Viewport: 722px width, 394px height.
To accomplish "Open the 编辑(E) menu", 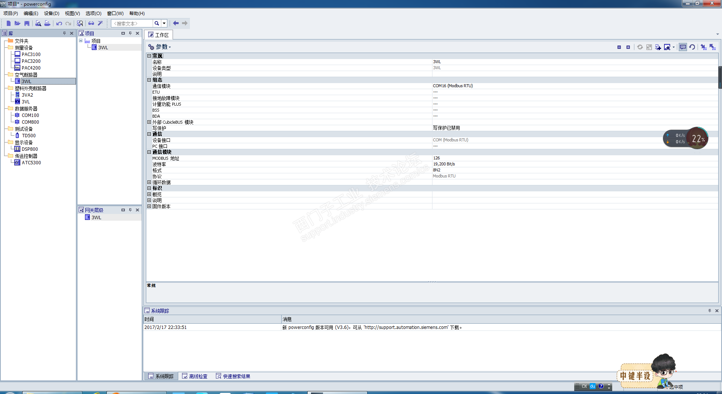I will (x=31, y=14).
